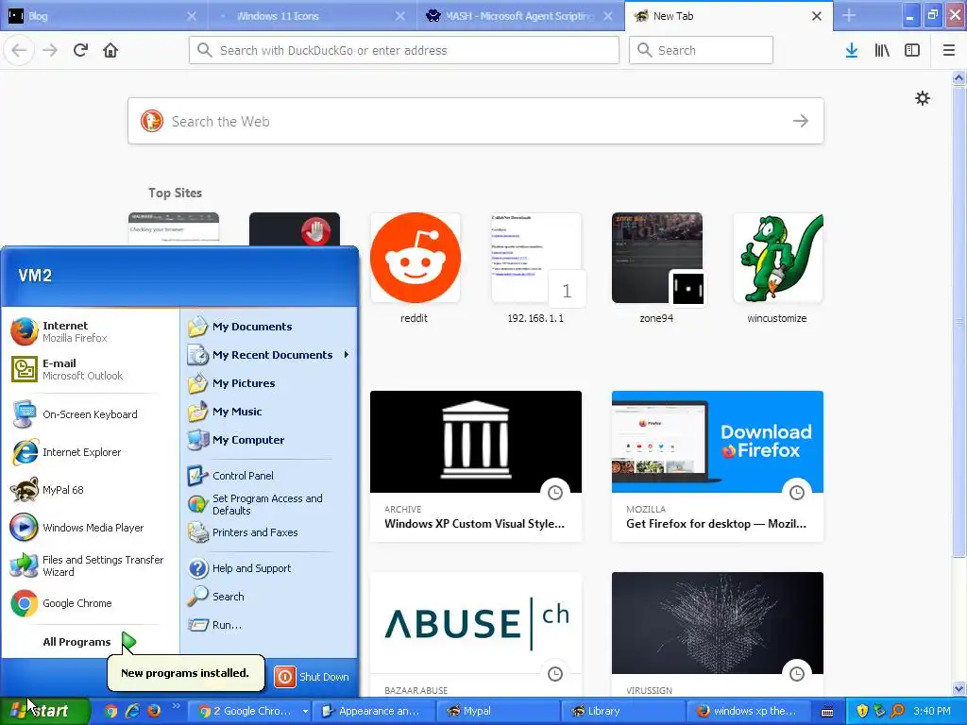The width and height of the screenshot is (967, 725).
Task: Open Get Firefox for desktop card
Action: tap(718, 466)
